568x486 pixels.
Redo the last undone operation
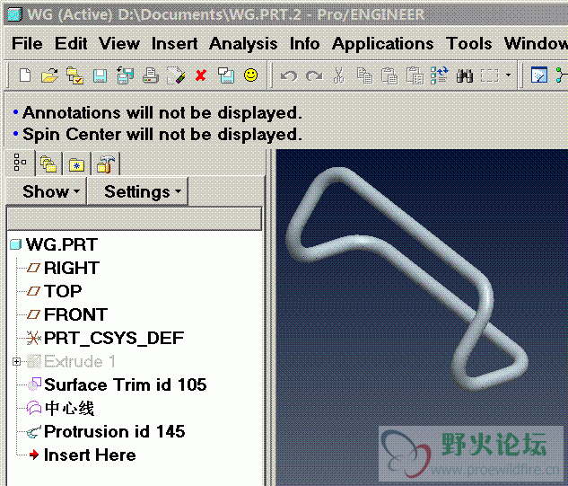point(314,75)
